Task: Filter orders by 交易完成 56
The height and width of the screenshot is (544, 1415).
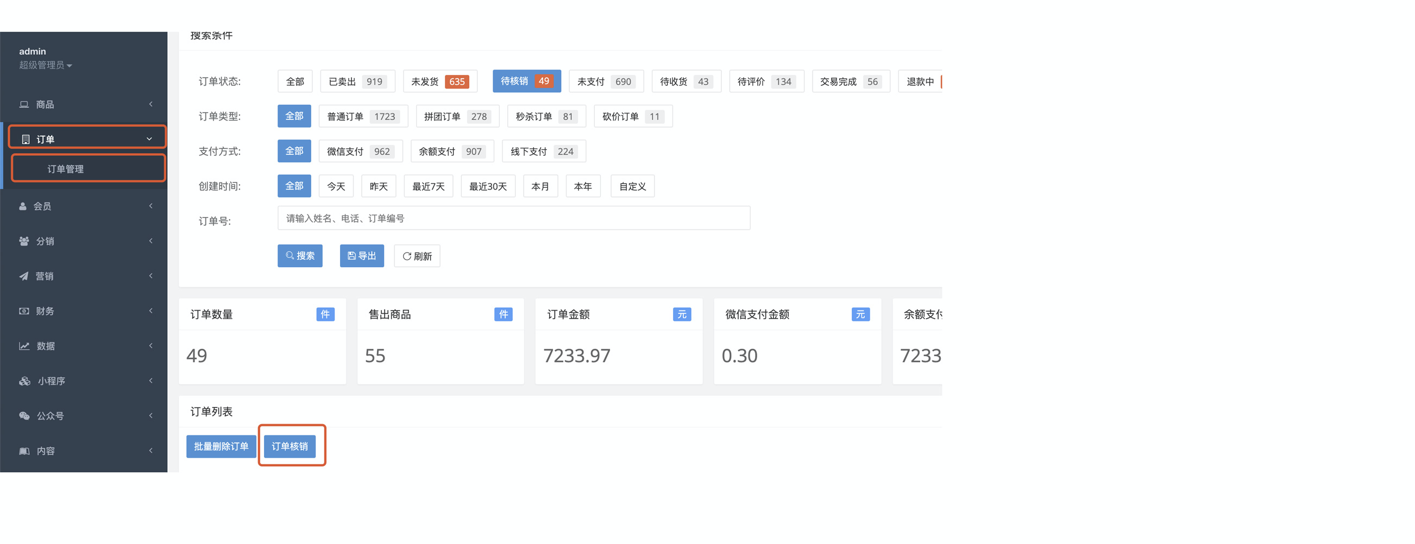Action: click(x=851, y=82)
